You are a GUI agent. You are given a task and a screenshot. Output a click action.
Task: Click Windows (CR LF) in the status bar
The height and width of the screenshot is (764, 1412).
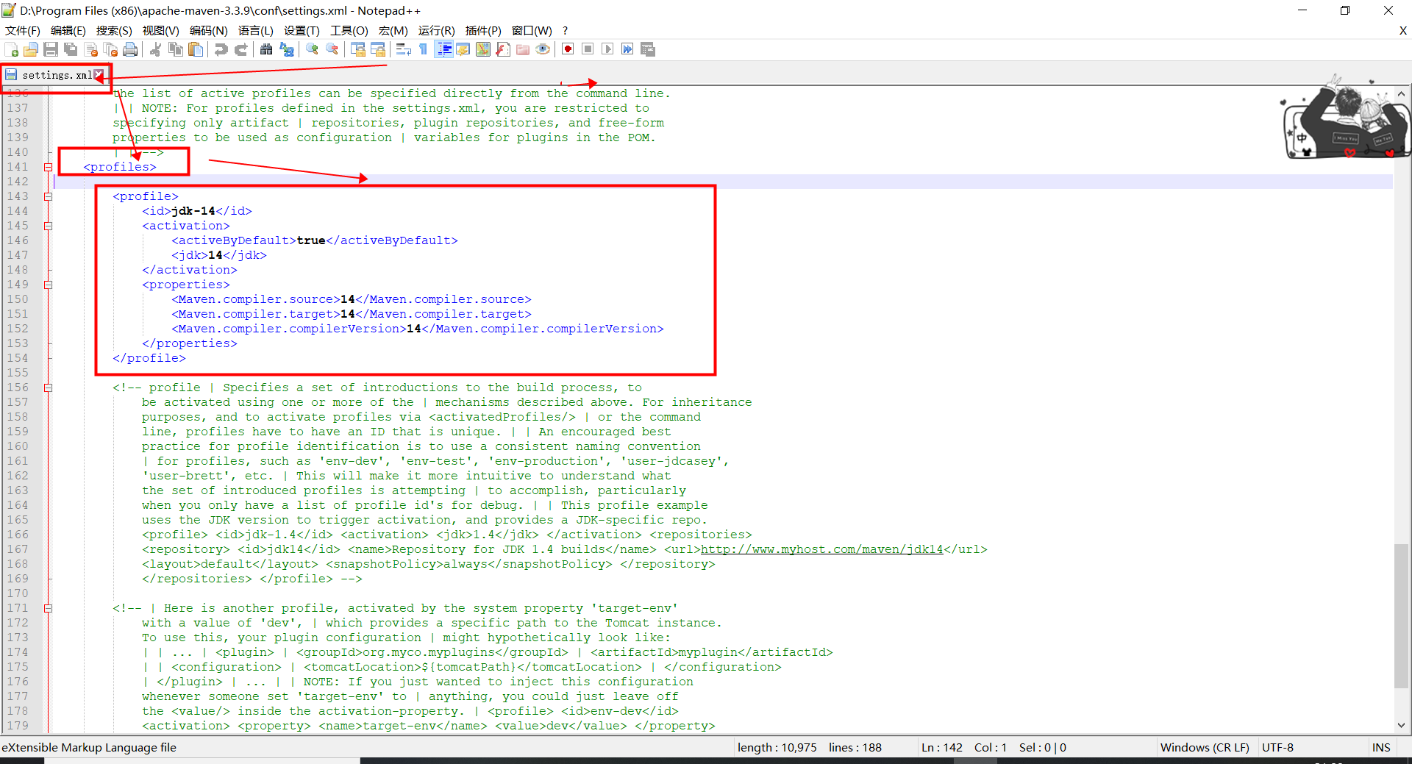[x=1205, y=747]
